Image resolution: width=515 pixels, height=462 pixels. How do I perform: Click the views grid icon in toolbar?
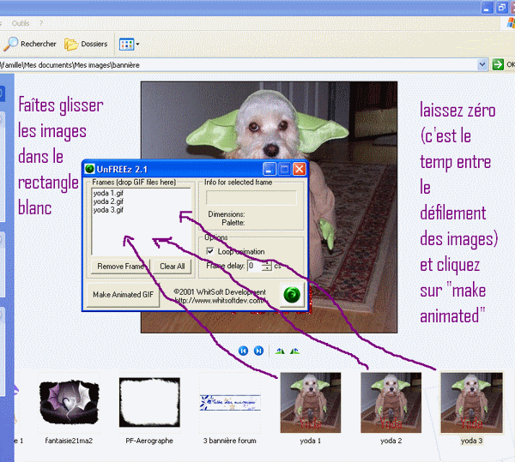[127, 45]
